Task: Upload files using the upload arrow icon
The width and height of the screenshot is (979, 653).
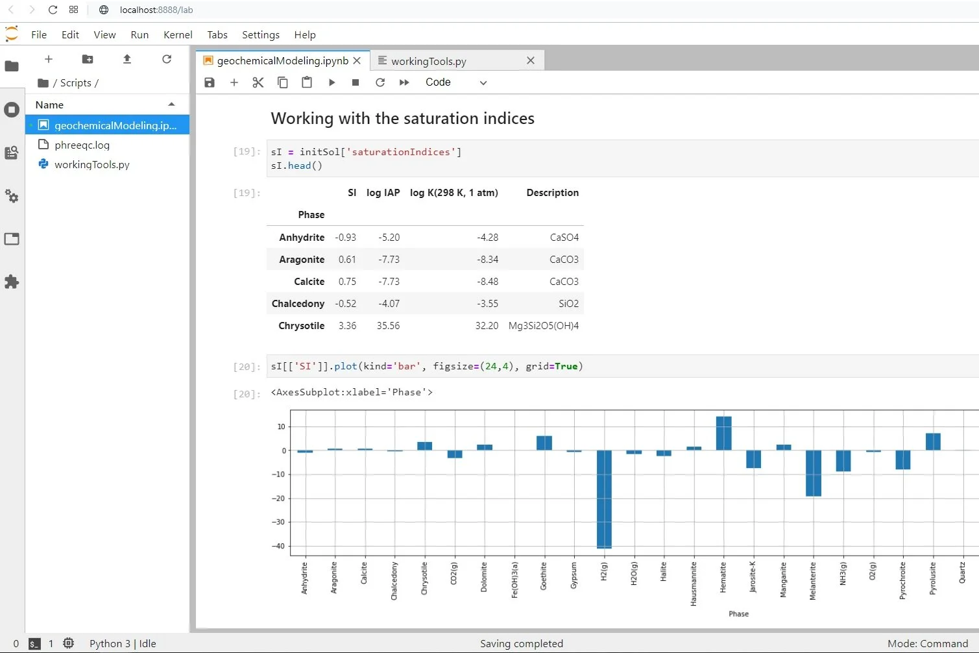Action: tap(127, 59)
